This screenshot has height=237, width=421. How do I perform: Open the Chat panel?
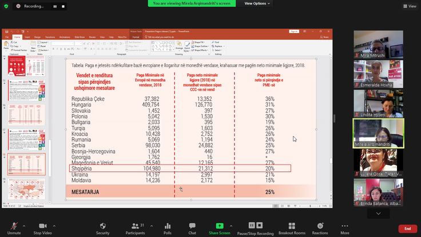pyautogui.click(x=192, y=226)
